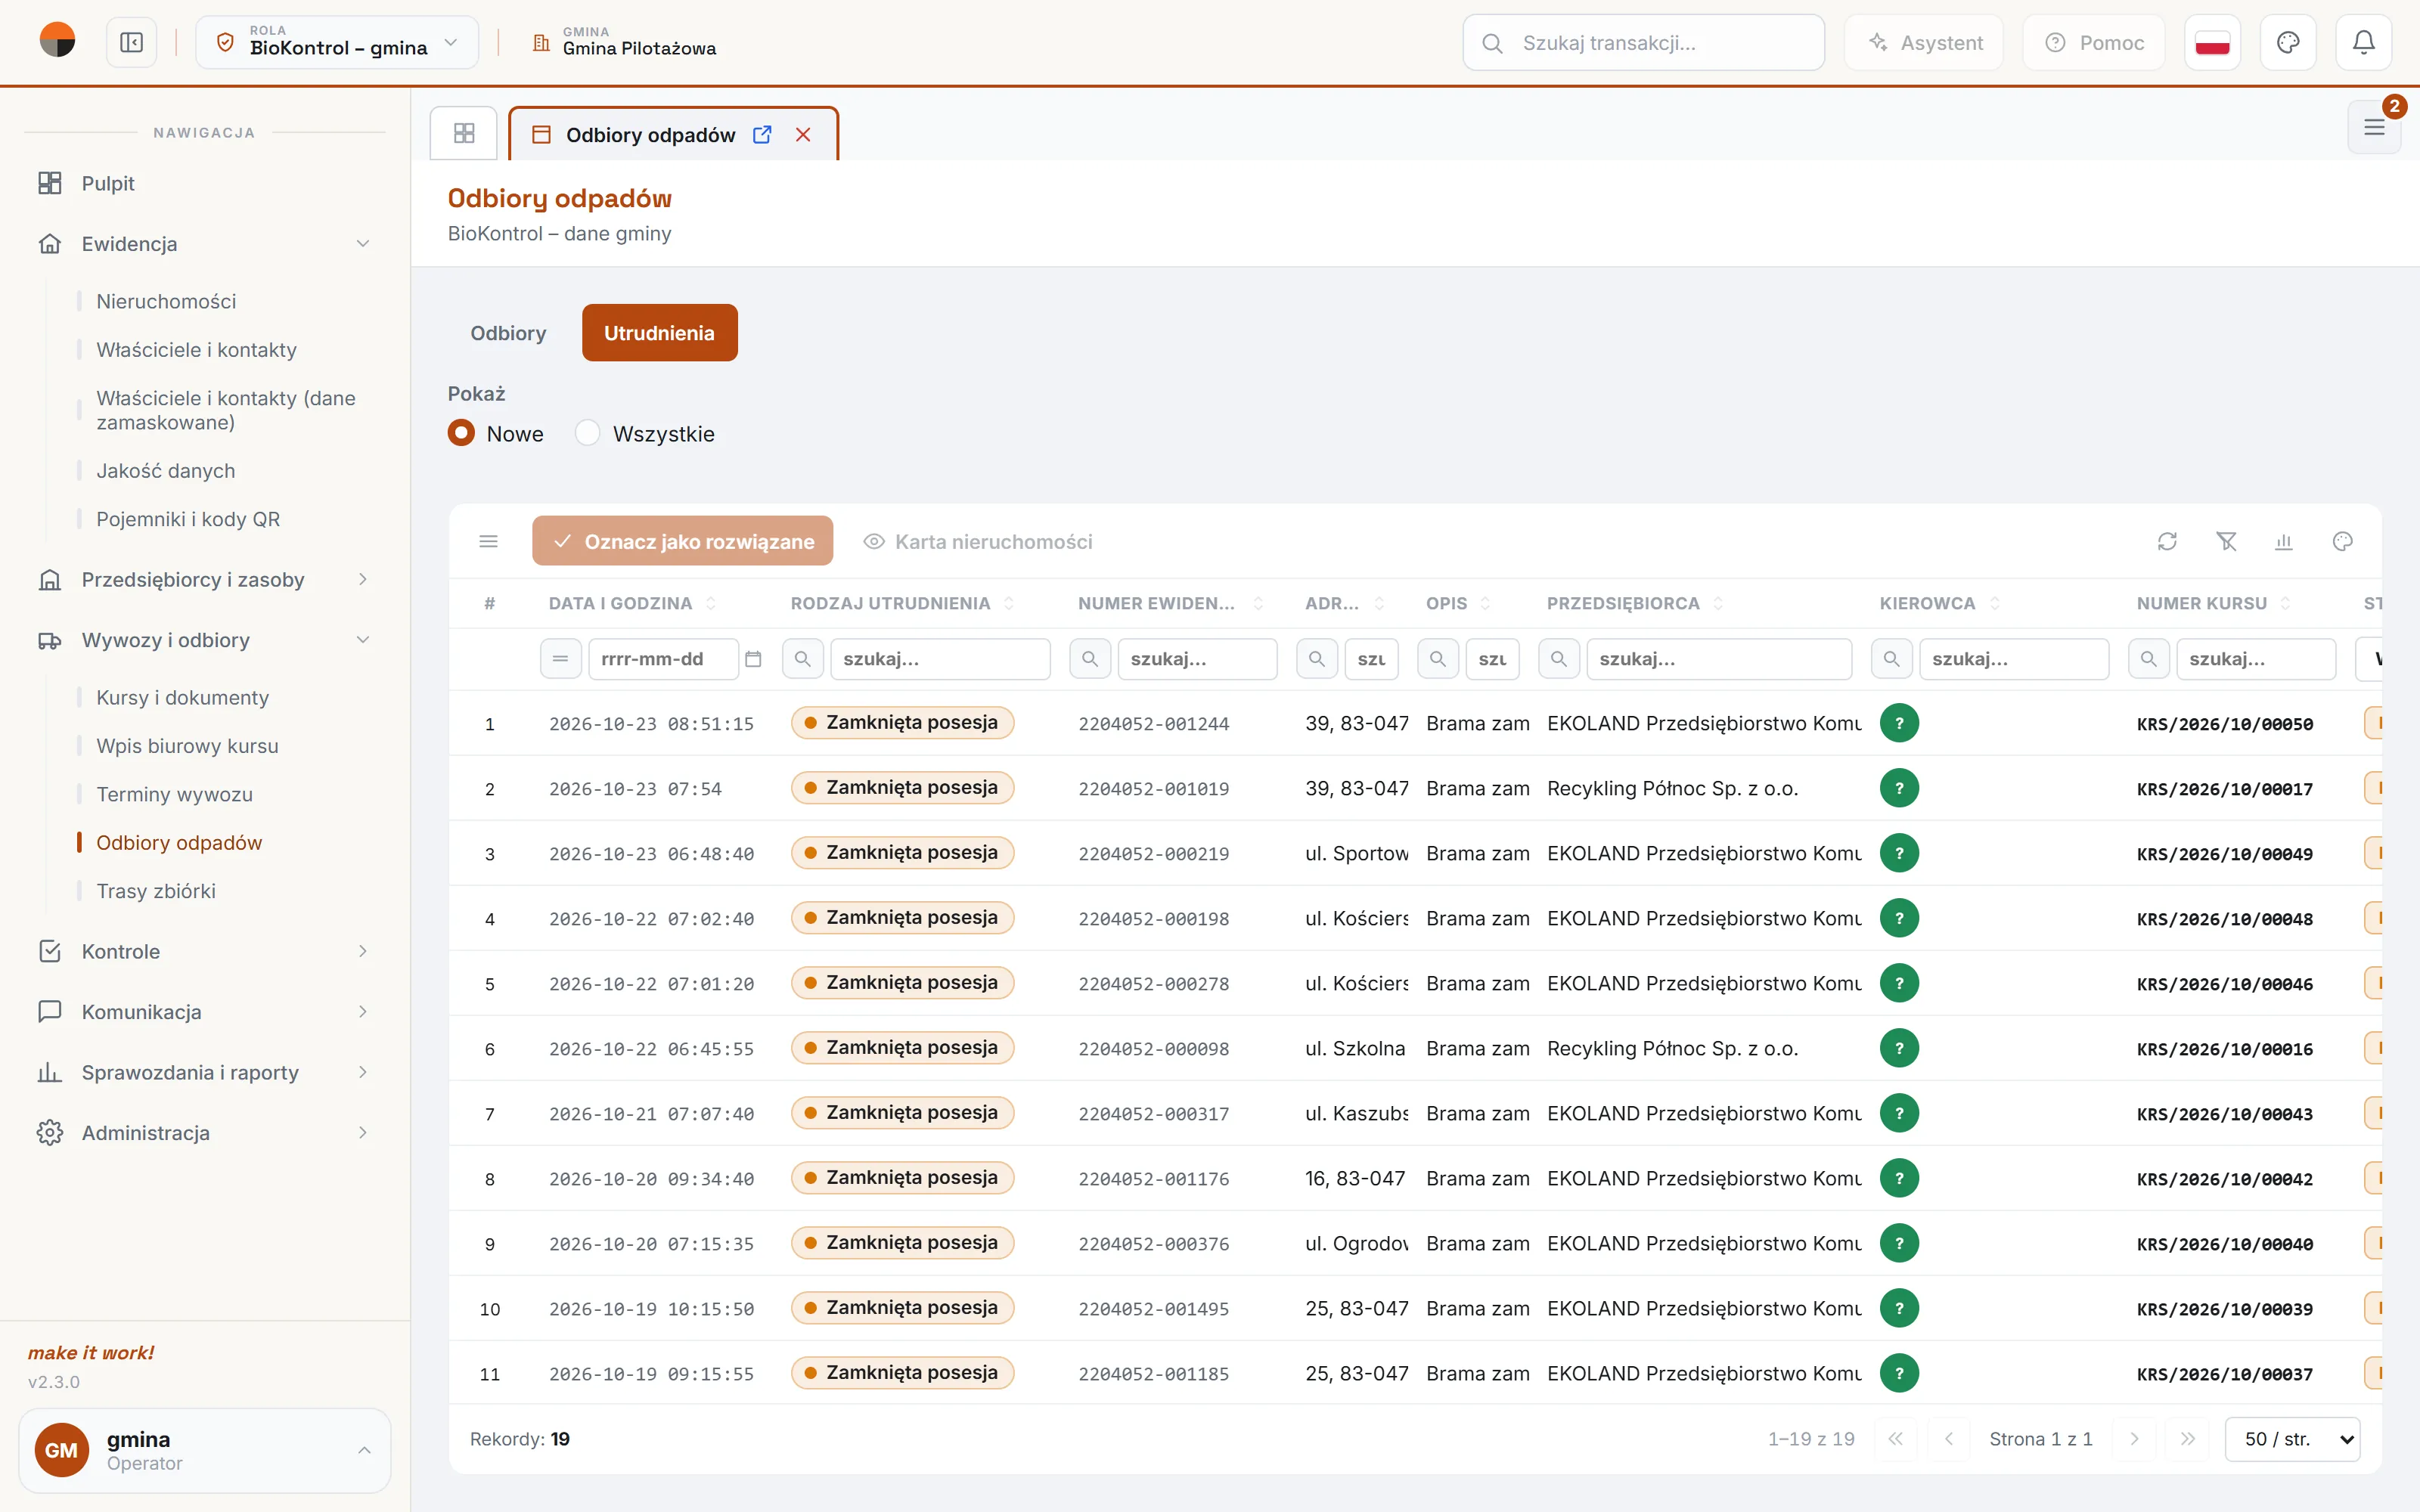
Task: Click driver question mark in row 1
Action: pos(1899,723)
